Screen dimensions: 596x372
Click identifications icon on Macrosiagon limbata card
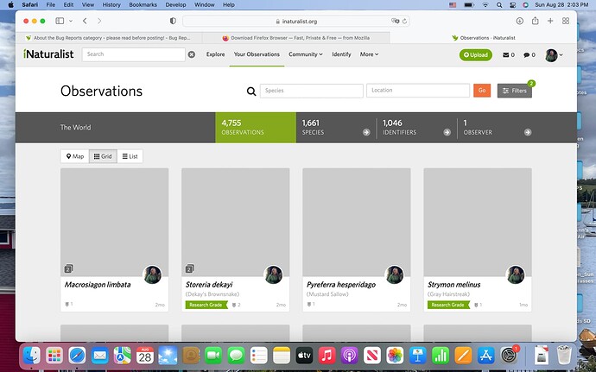(x=68, y=304)
